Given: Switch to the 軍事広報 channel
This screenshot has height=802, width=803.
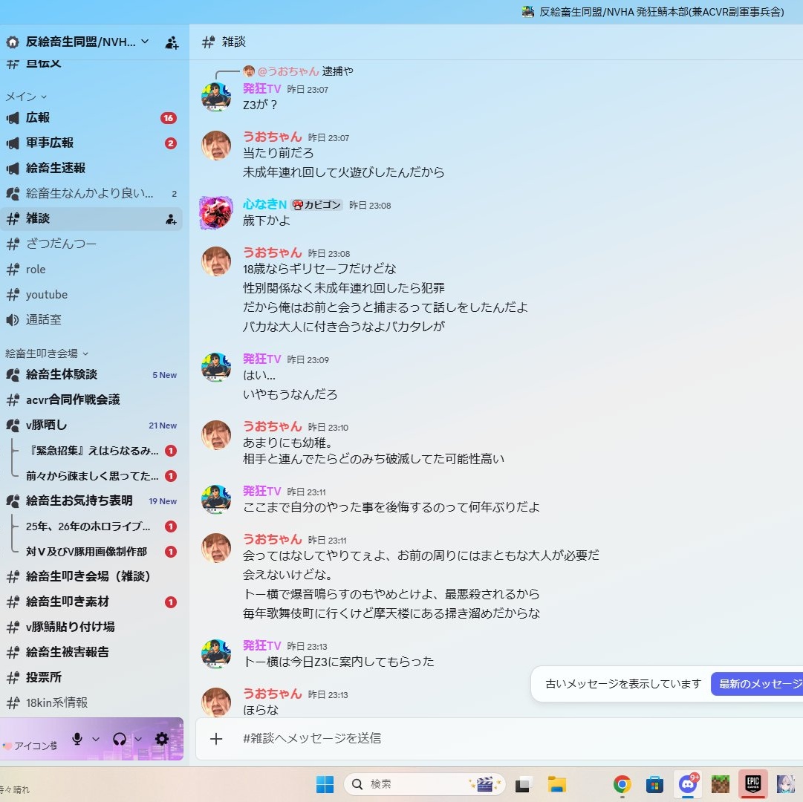Looking at the screenshot, I should 50,143.
